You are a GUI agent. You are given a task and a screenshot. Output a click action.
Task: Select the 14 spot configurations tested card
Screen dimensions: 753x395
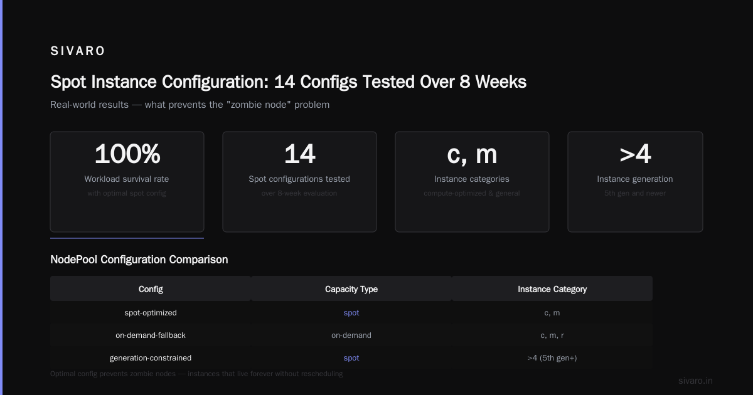pos(299,182)
